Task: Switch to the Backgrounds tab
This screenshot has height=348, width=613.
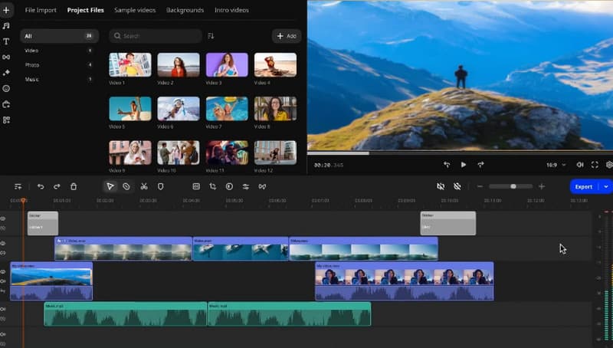Action: (185, 10)
